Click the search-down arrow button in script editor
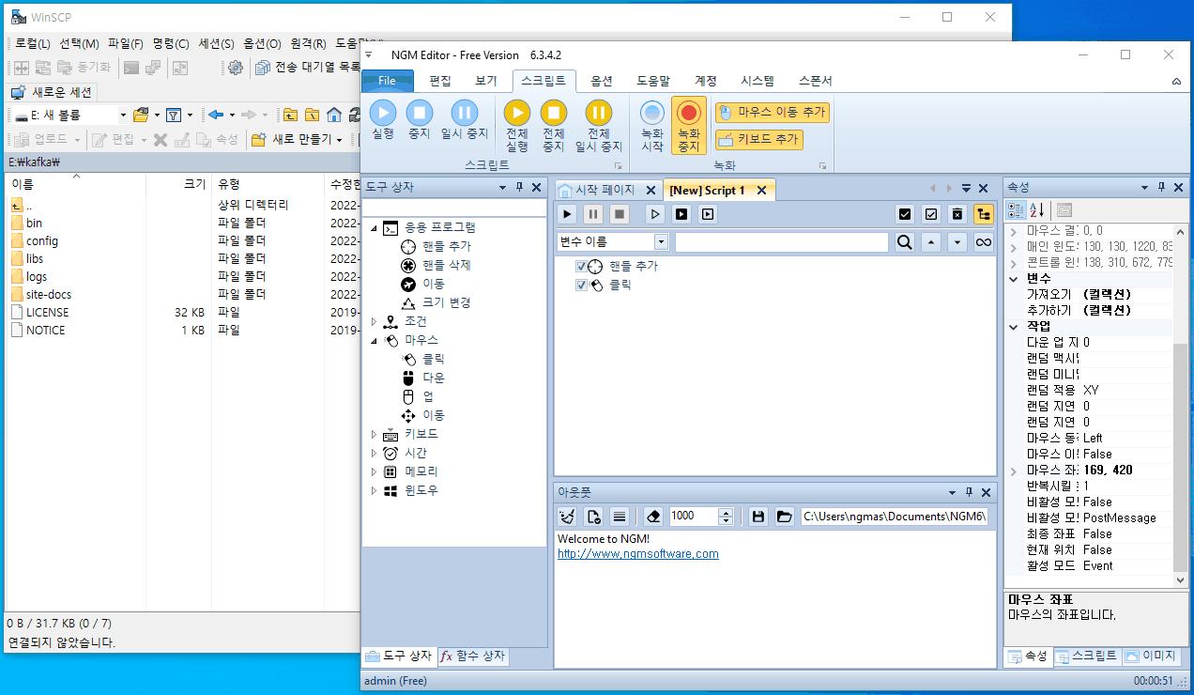This screenshot has width=1194, height=695. point(957,242)
